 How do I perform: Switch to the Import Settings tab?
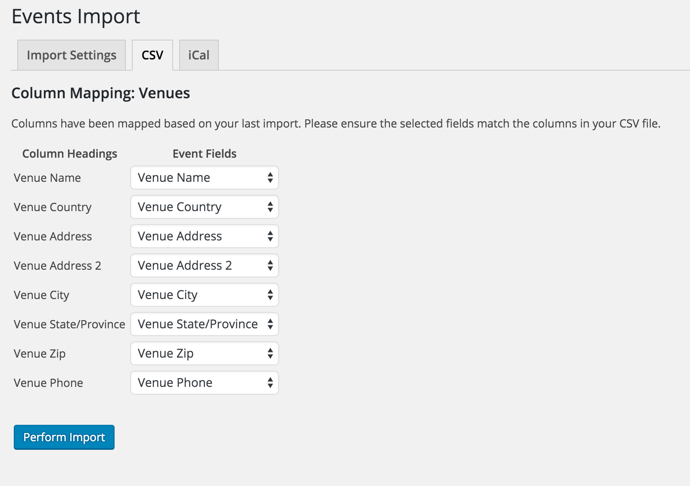[x=71, y=55]
